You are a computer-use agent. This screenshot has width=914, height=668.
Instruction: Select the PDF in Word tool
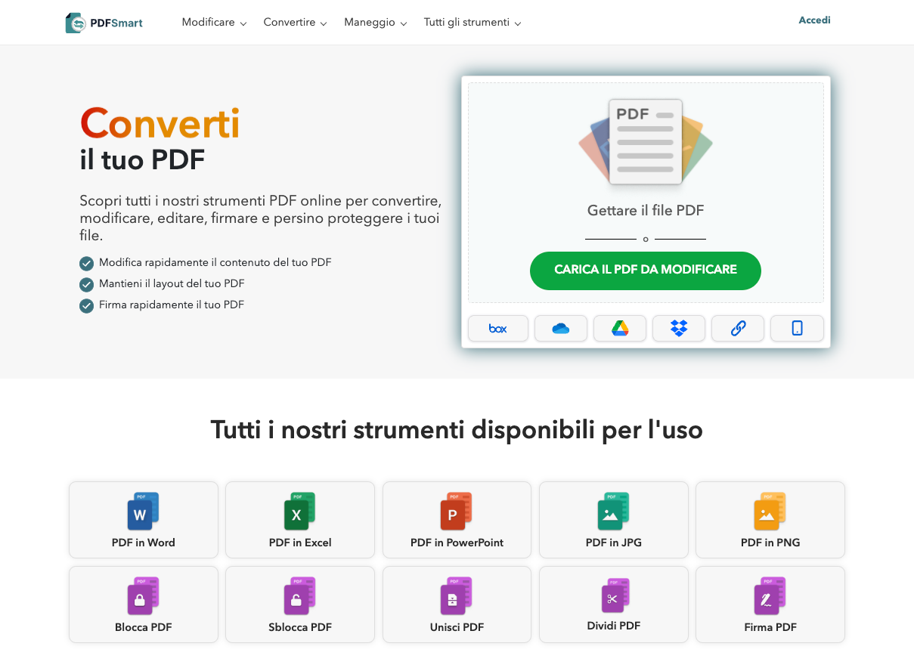(143, 520)
